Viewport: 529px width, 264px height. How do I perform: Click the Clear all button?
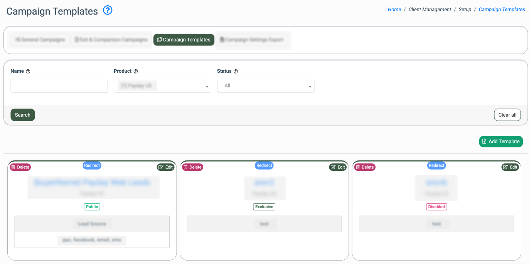pos(507,115)
